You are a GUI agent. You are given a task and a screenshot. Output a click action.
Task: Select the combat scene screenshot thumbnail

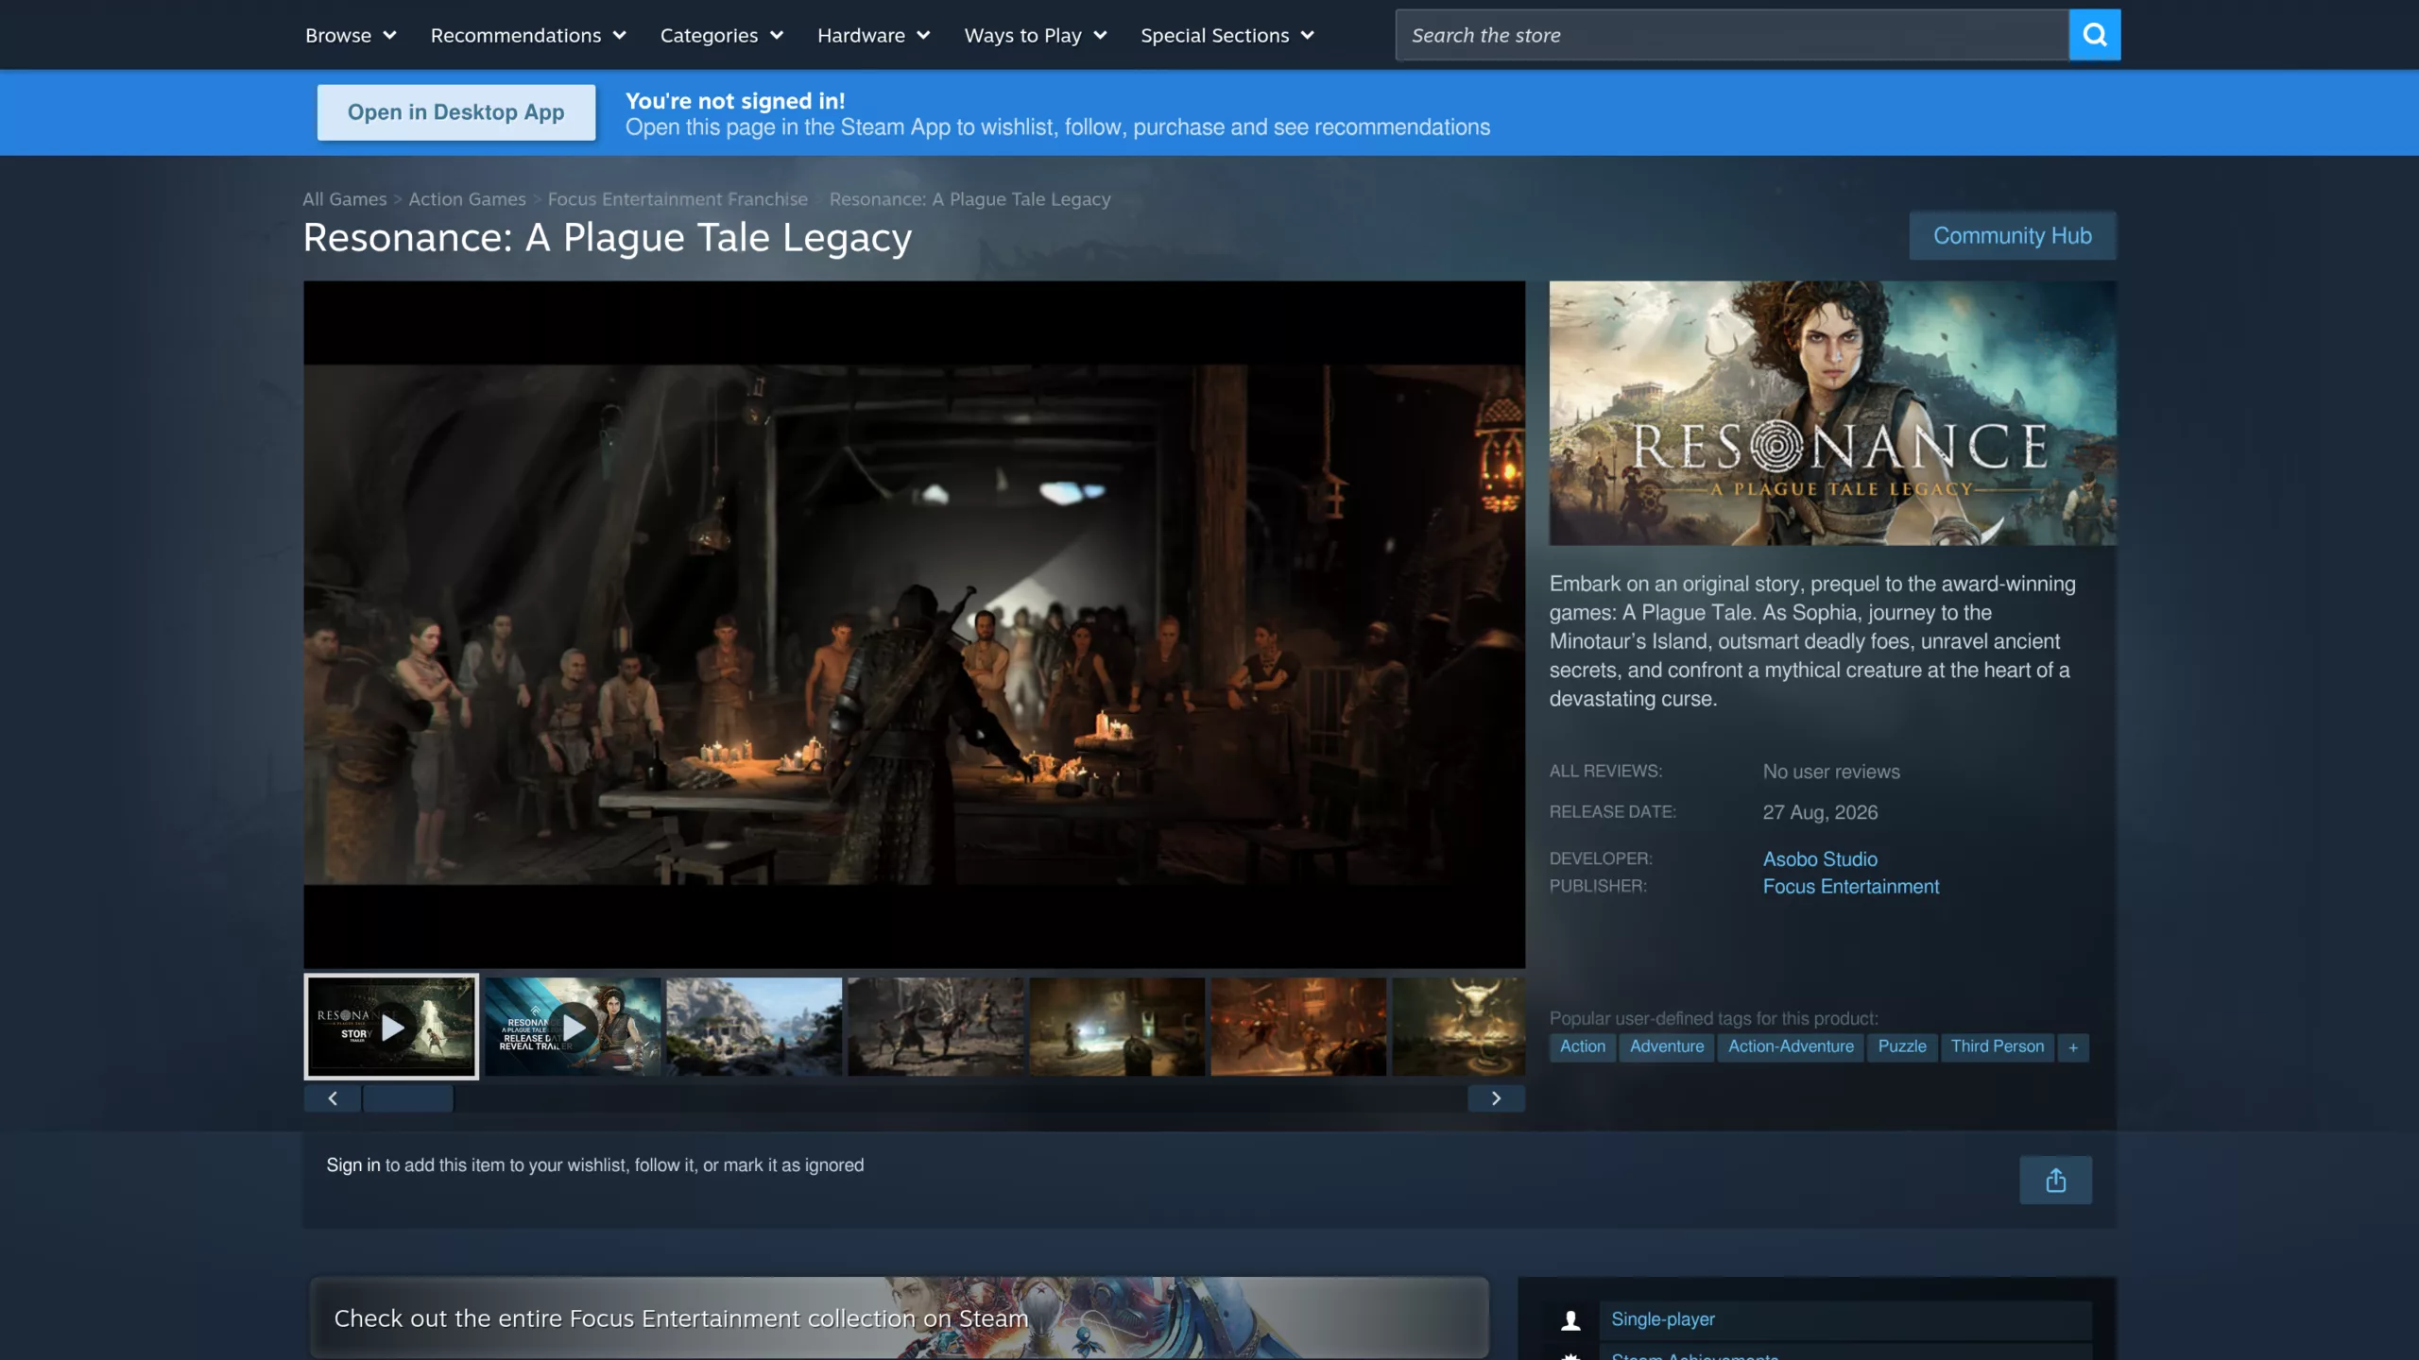(x=935, y=1027)
